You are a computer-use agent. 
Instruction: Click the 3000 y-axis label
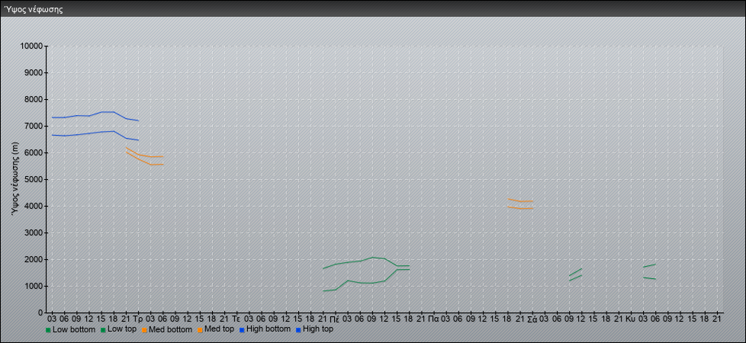[34, 232]
